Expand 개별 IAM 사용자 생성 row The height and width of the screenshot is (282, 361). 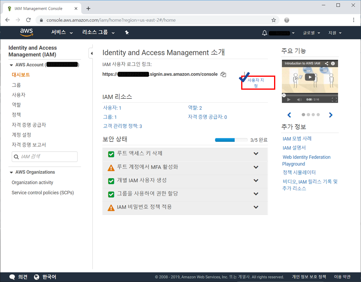tap(256, 181)
